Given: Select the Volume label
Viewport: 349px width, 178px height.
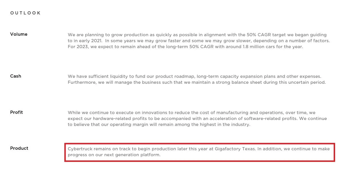Looking at the screenshot, I should (x=19, y=34).
